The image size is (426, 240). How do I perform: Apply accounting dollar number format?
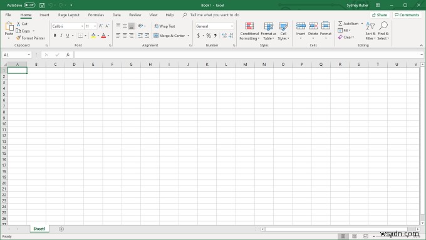pos(199,36)
